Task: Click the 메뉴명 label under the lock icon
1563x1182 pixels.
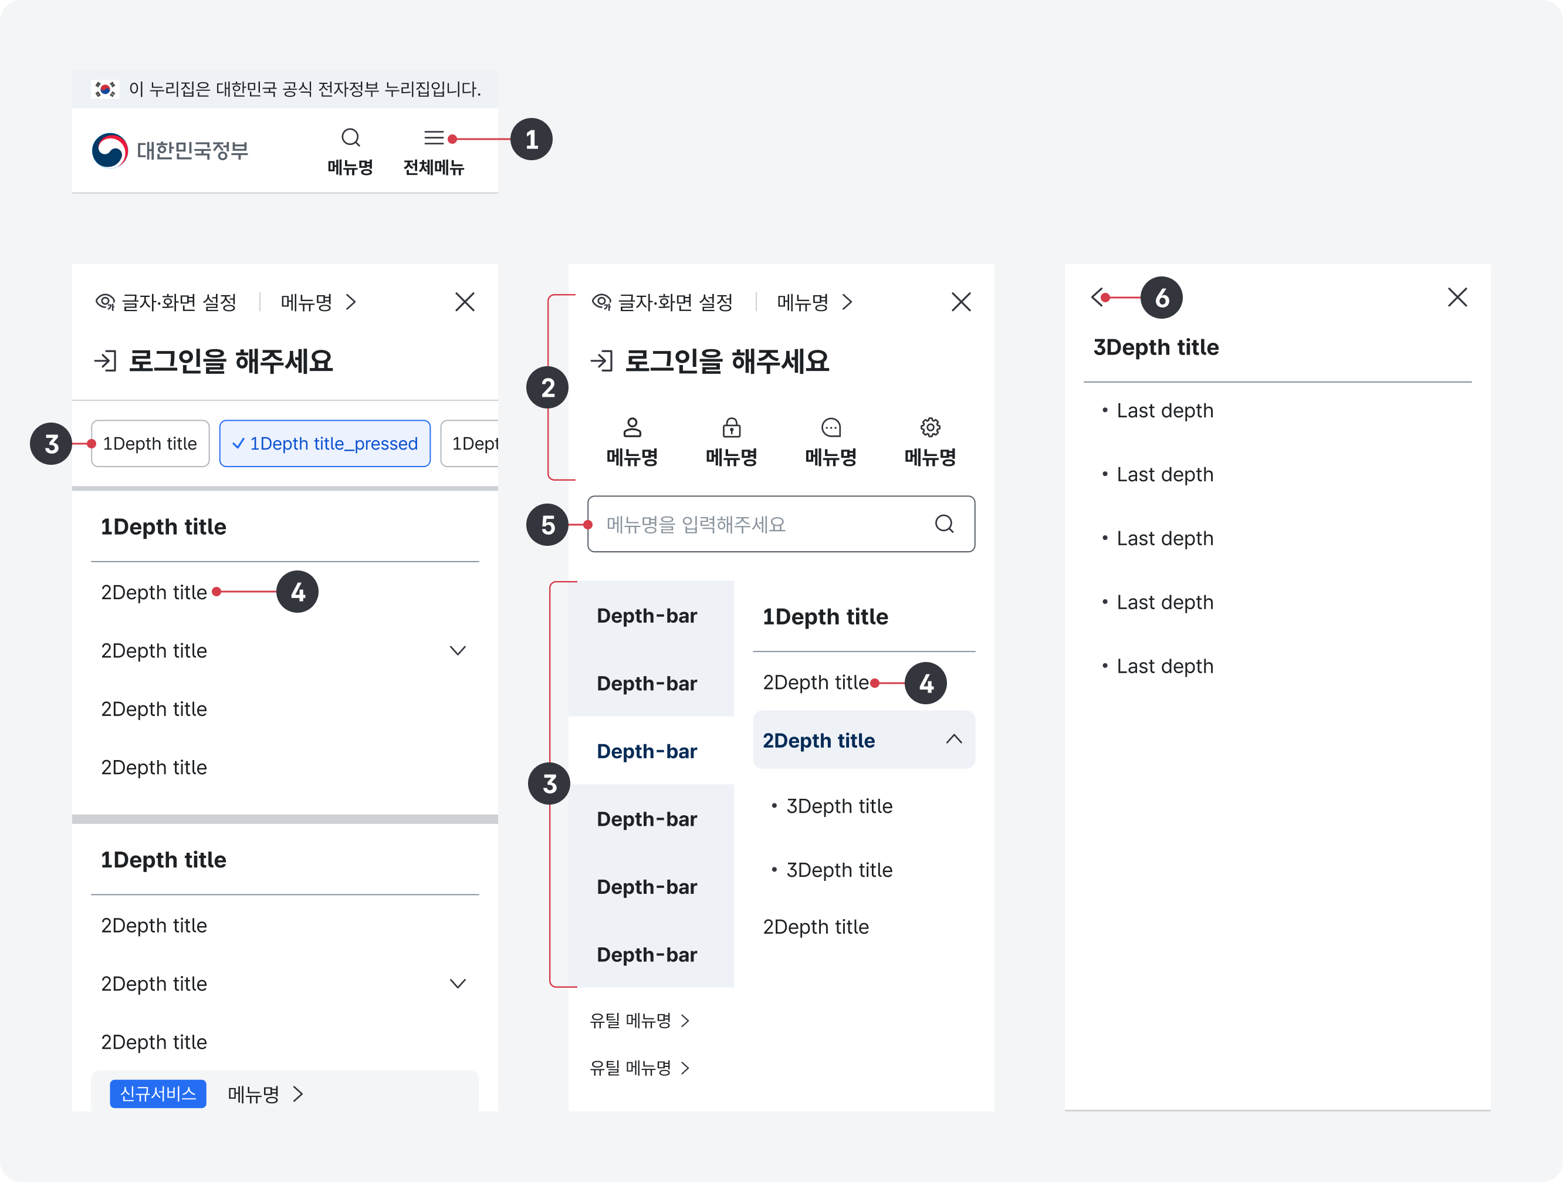Action: (x=732, y=457)
